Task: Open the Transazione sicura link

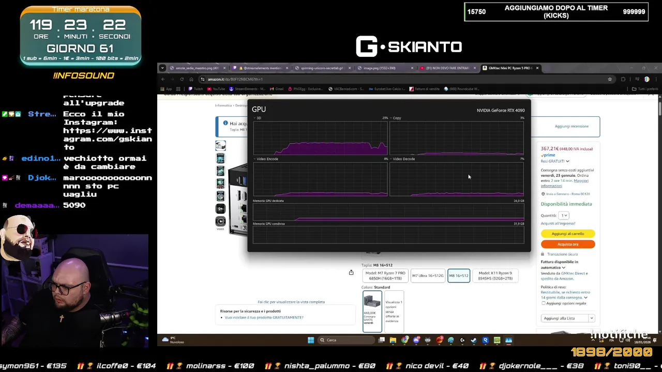Action: tap(563, 254)
